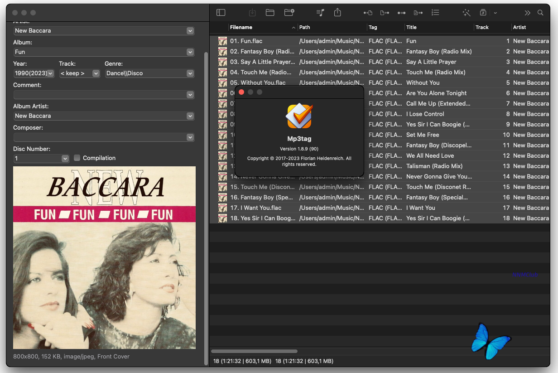The image size is (558, 373).
Task: Expand the Track keep dropdown
Action: point(96,73)
